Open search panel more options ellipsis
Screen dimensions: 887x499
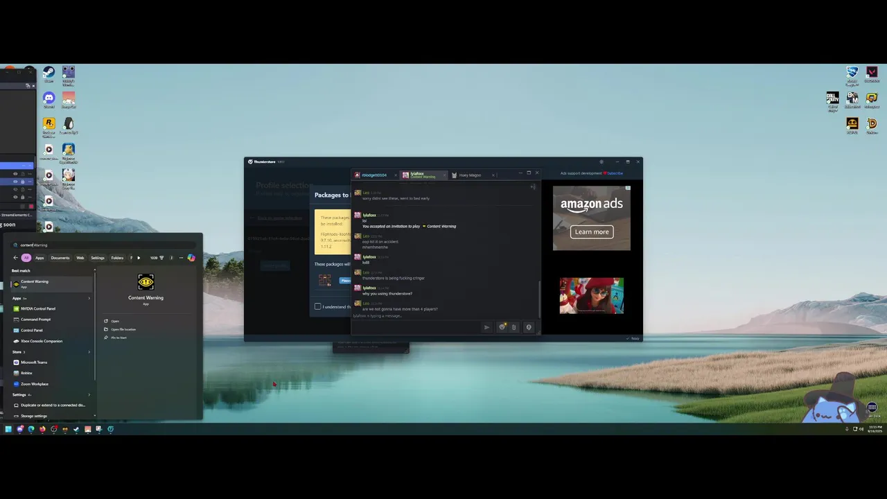coord(181,258)
